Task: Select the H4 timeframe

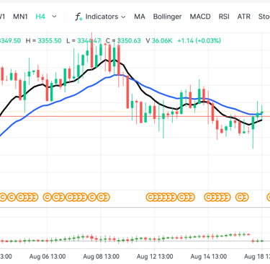Action: (x=40, y=17)
